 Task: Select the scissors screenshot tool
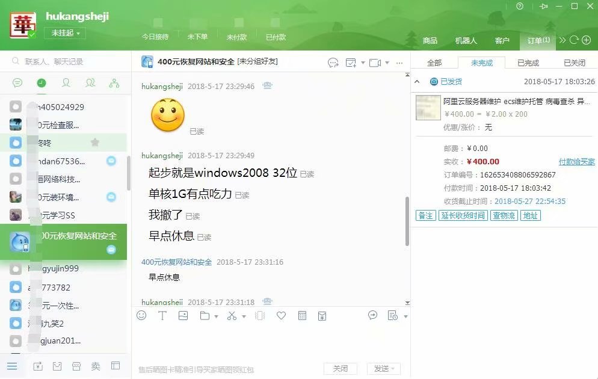(x=232, y=316)
